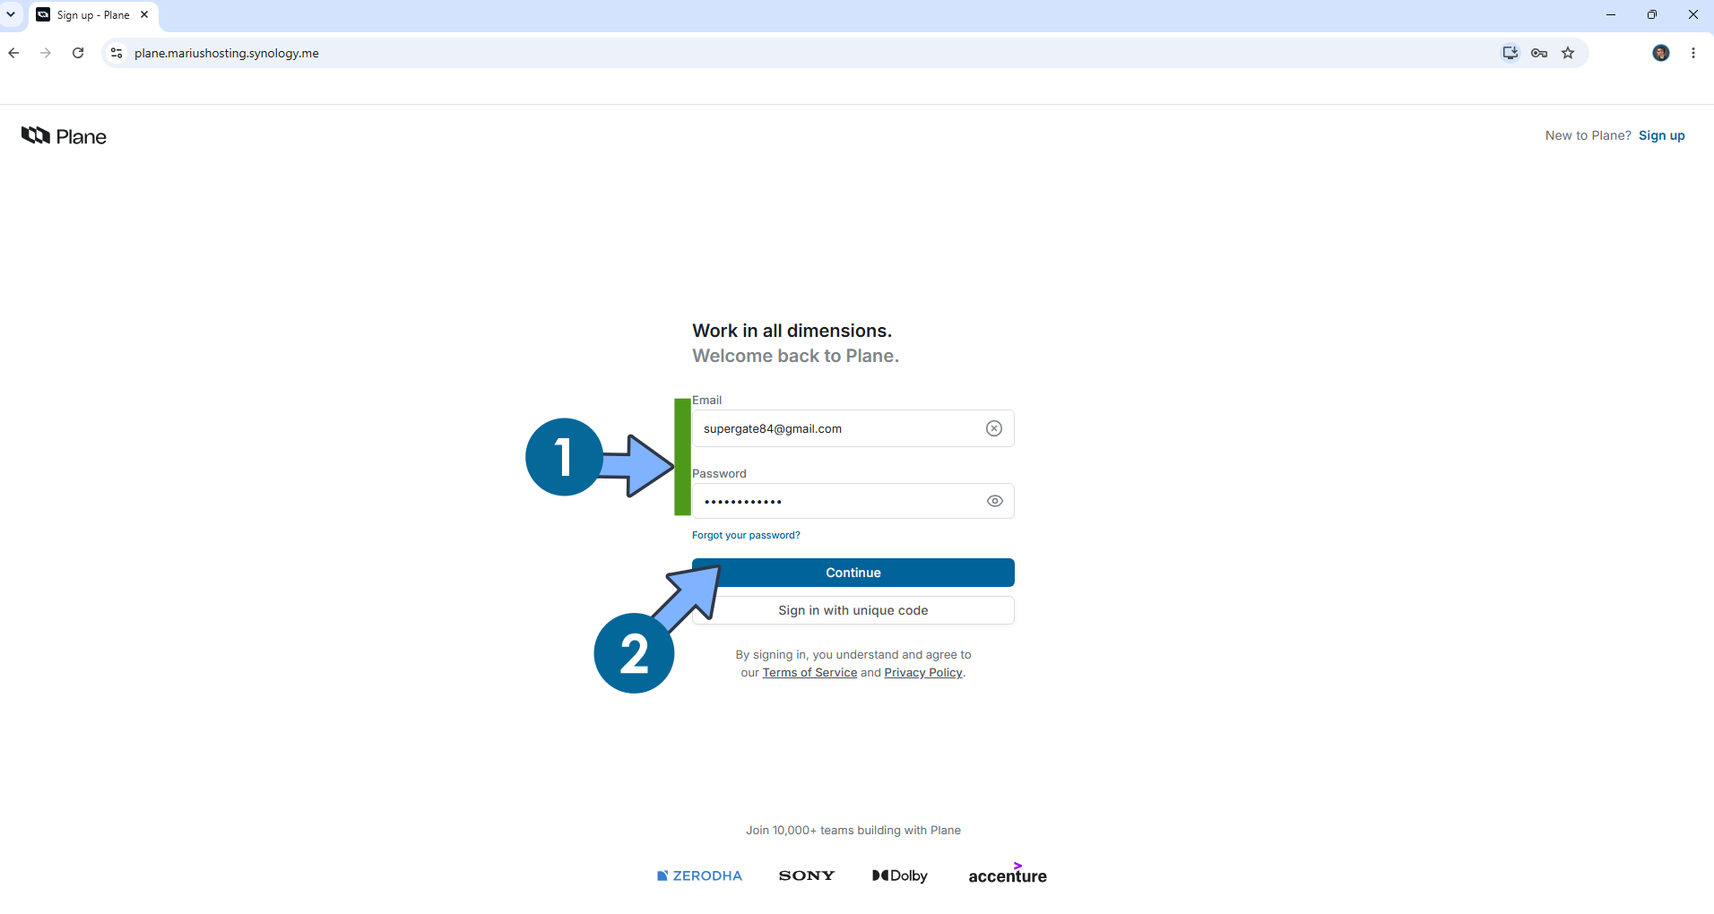This screenshot has width=1714, height=914.
Task: Open Privacy Policy link
Action: click(x=923, y=673)
